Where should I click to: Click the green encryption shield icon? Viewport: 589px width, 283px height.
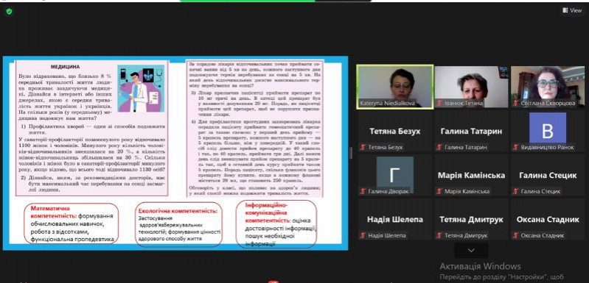tap(9, 12)
